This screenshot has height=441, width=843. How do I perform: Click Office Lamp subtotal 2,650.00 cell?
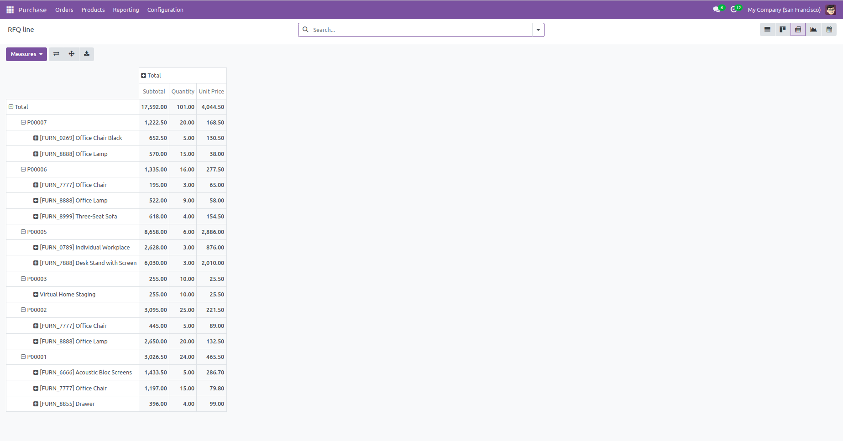pos(154,341)
